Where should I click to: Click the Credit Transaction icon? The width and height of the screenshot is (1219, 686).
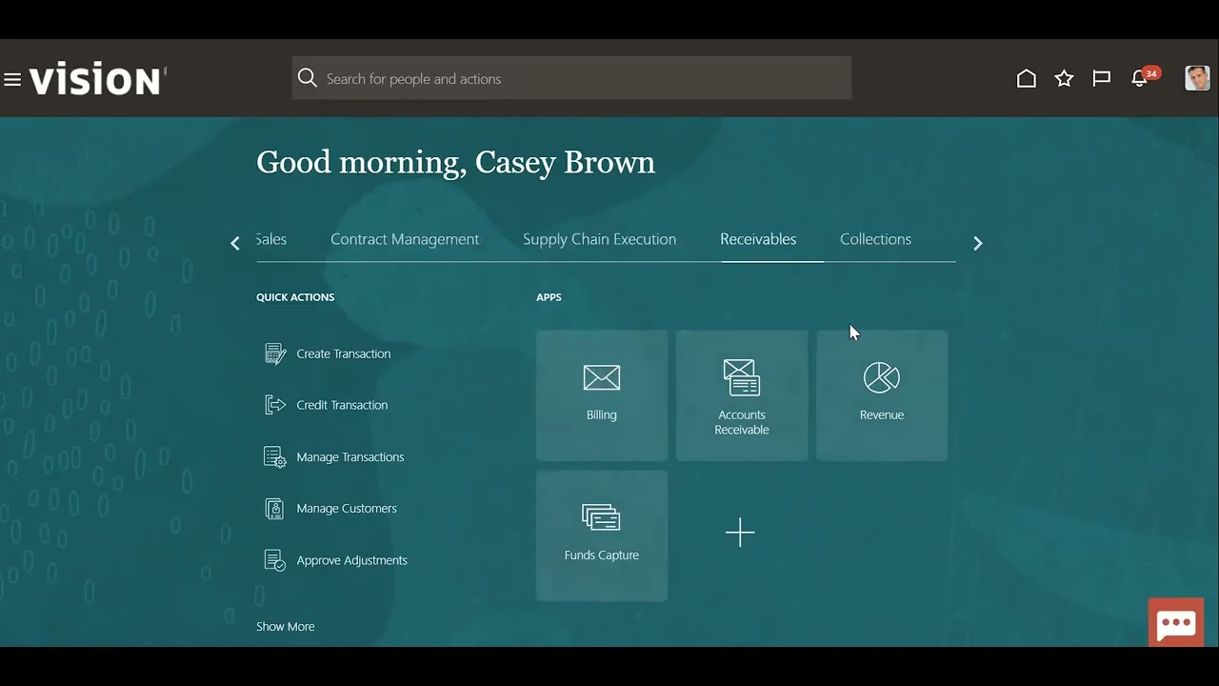[274, 405]
